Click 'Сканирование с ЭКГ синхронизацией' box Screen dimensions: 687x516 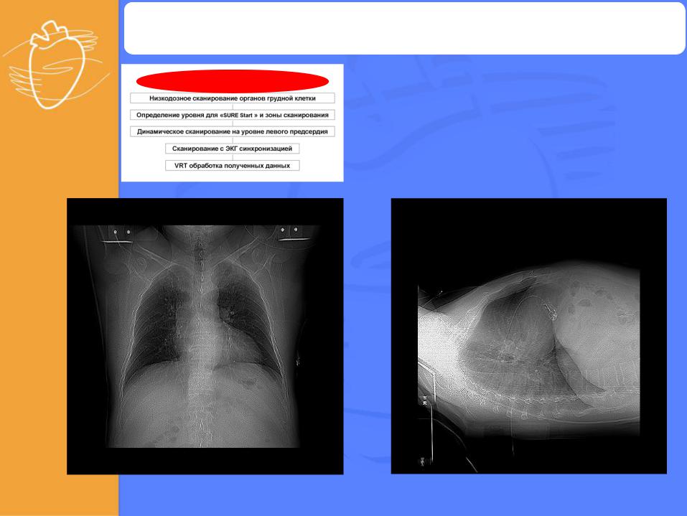232,149
